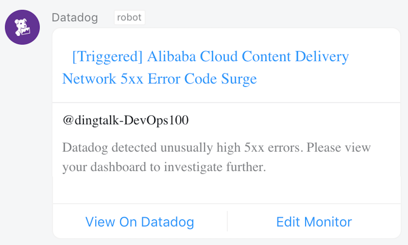This screenshot has height=245, width=408.
Task: Open the triggered 5xx Error Code Surge alert
Action: (205, 67)
